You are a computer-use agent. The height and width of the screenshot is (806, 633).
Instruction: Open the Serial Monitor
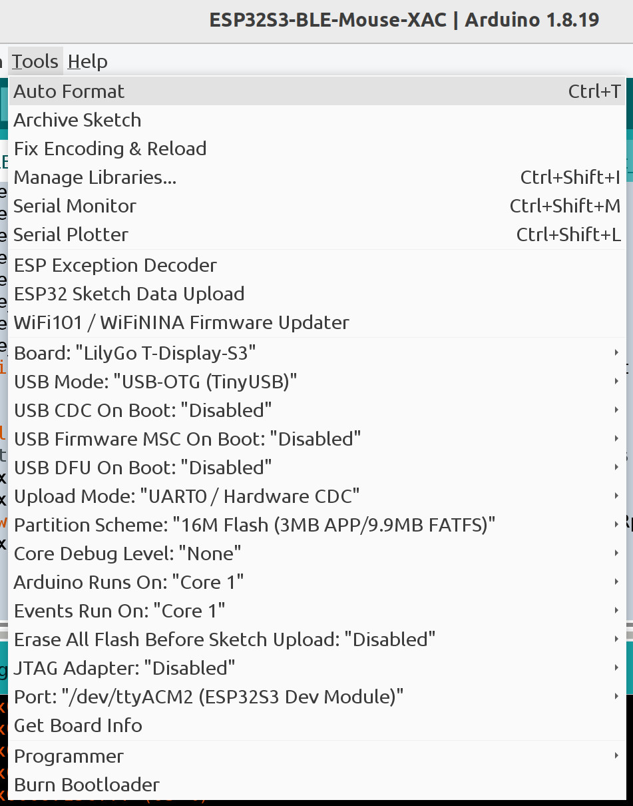(x=317, y=206)
